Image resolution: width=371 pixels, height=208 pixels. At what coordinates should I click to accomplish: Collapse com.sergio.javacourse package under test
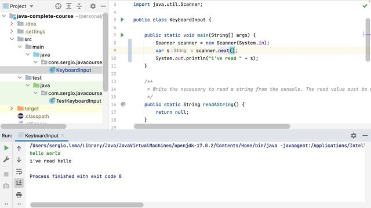pos(35,93)
